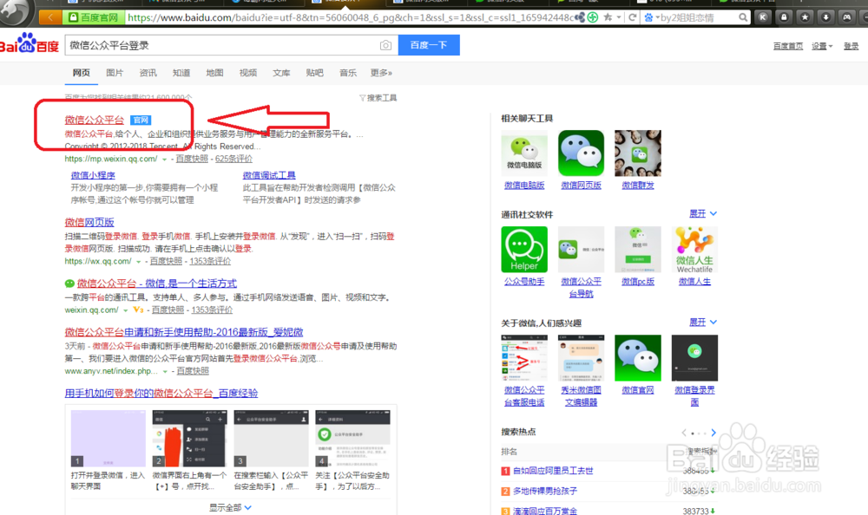This screenshot has width=868, height=515.
Task: Click the camera image-search icon
Action: tap(386, 45)
